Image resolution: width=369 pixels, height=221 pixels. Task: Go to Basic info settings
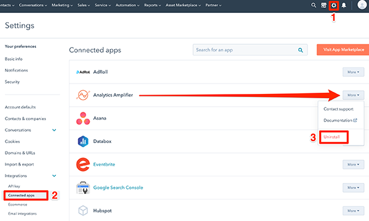pyautogui.click(x=14, y=59)
